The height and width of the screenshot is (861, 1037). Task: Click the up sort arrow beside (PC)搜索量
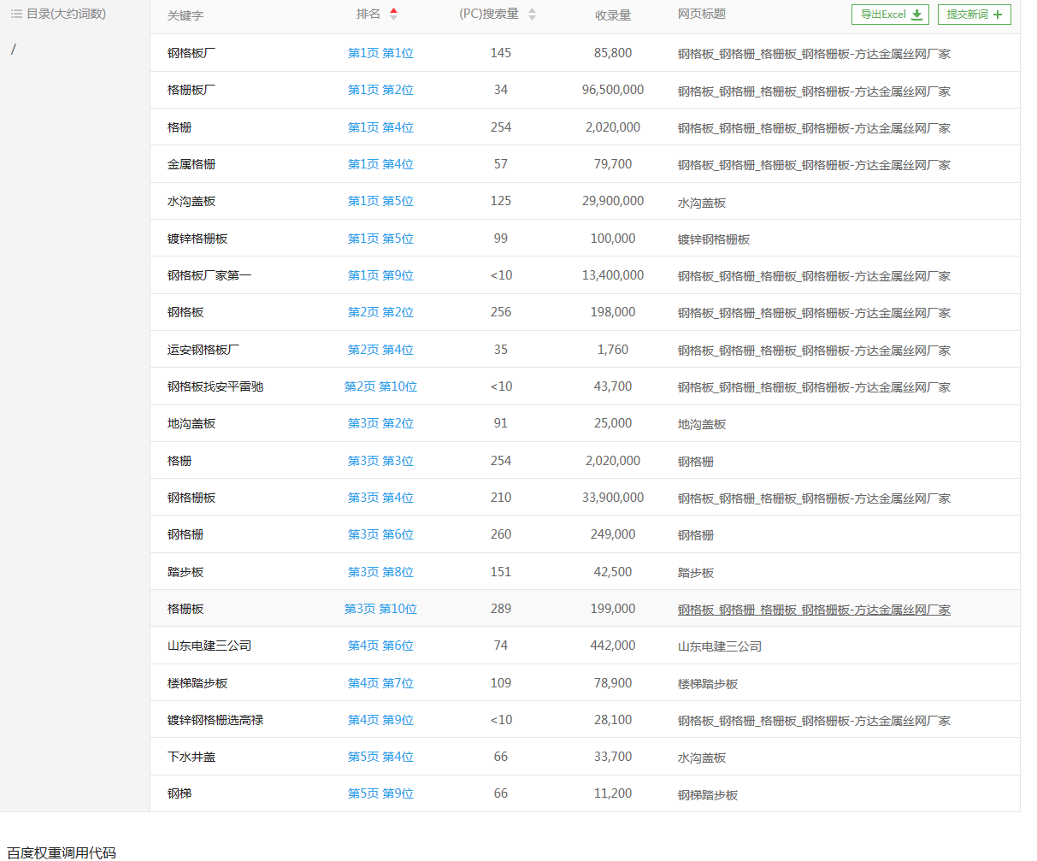(532, 10)
